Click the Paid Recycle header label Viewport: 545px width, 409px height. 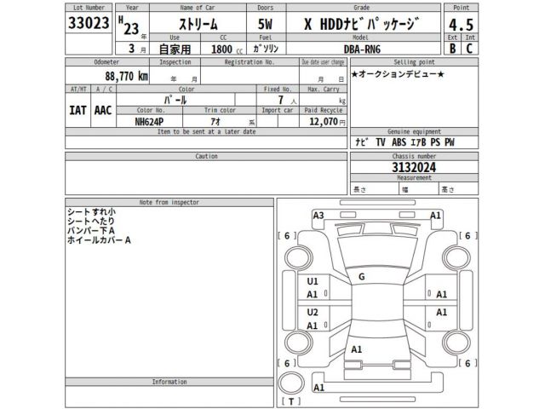coord(324,110)
